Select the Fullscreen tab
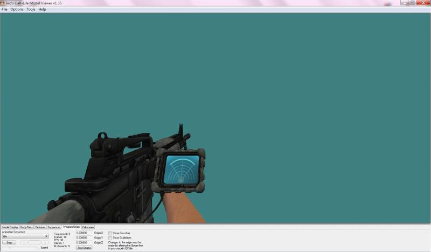Screen dimensions: 431x252 click(88, 227)
